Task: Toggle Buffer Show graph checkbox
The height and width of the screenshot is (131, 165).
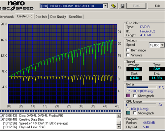Action: [135, 96]
